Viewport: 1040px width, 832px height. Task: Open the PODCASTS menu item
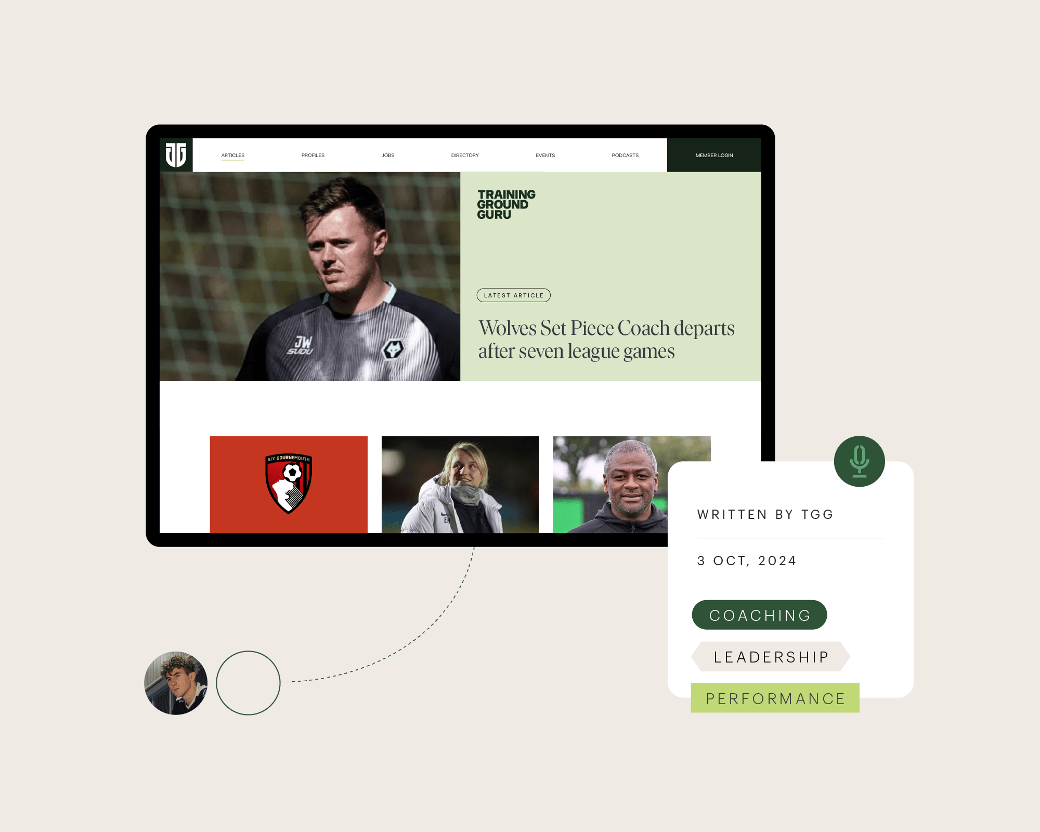pos(625,154)
